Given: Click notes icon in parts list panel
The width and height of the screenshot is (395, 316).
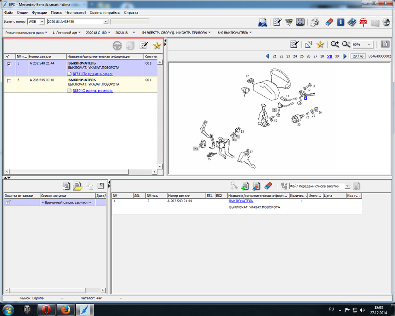Looking at the screenshot, I should coord(144,45).
